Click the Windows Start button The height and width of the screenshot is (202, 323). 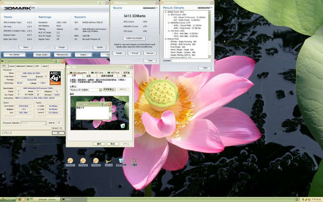click(7, 199)
